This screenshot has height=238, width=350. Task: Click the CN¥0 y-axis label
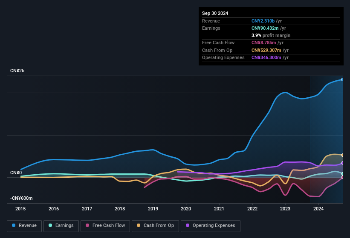[x=16, y=173]
